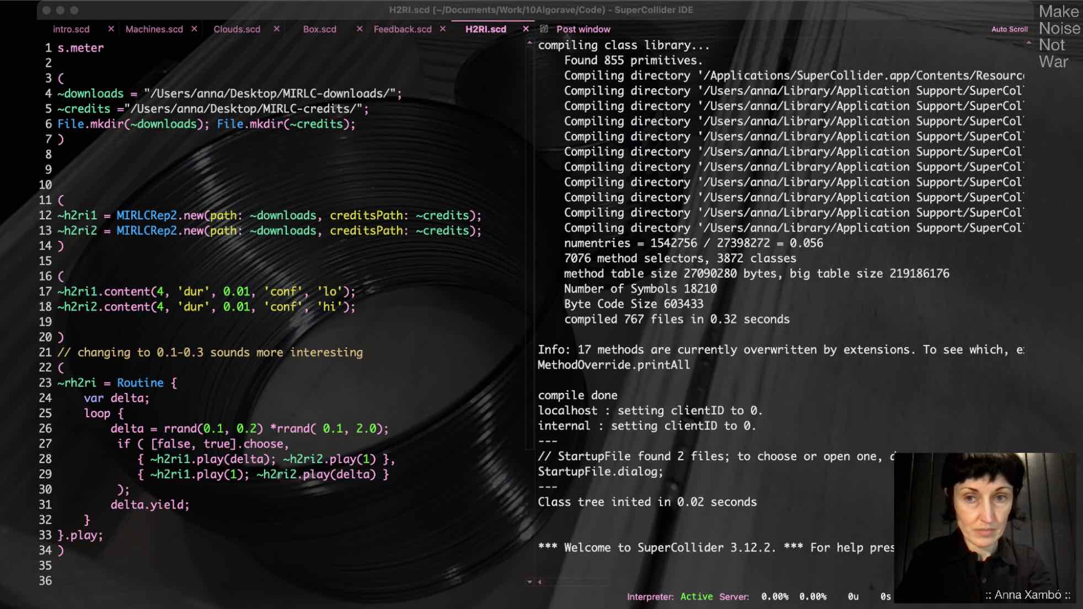Click scroll-down arrow below the code editor

(x=529, y=581)
